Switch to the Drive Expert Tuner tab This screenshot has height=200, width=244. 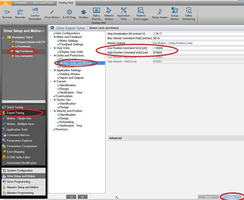coord(43,3)
